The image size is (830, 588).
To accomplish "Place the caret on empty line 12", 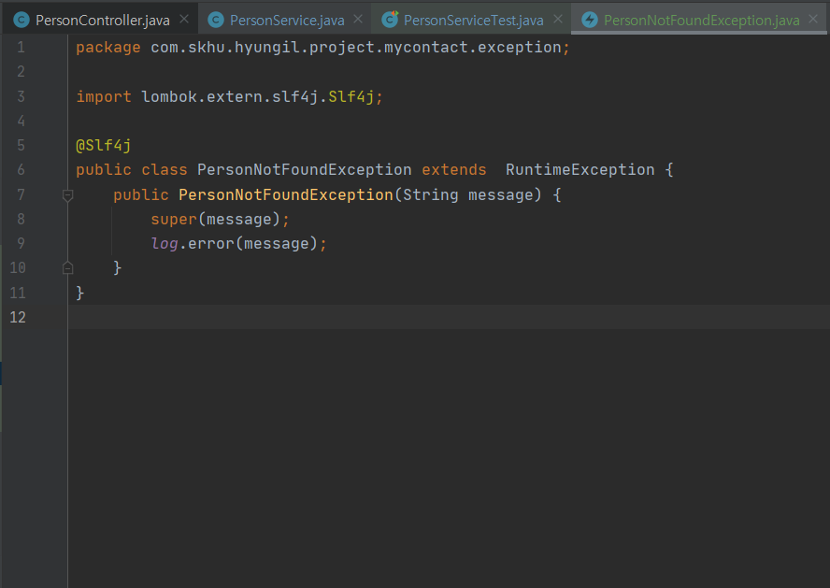I will tap(449, 317).
